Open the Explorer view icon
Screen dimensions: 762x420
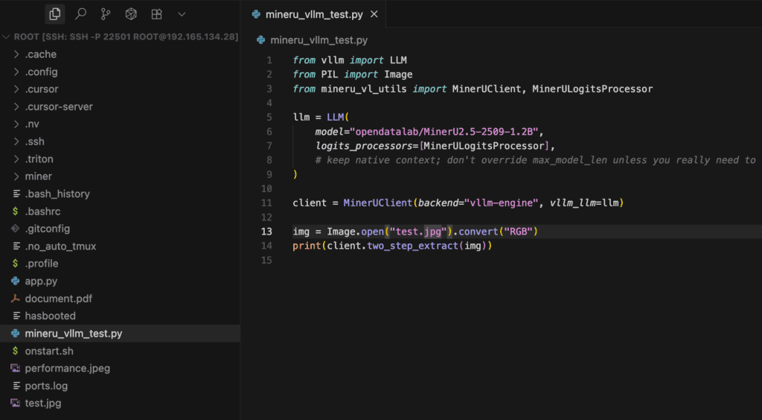point(54,14)
